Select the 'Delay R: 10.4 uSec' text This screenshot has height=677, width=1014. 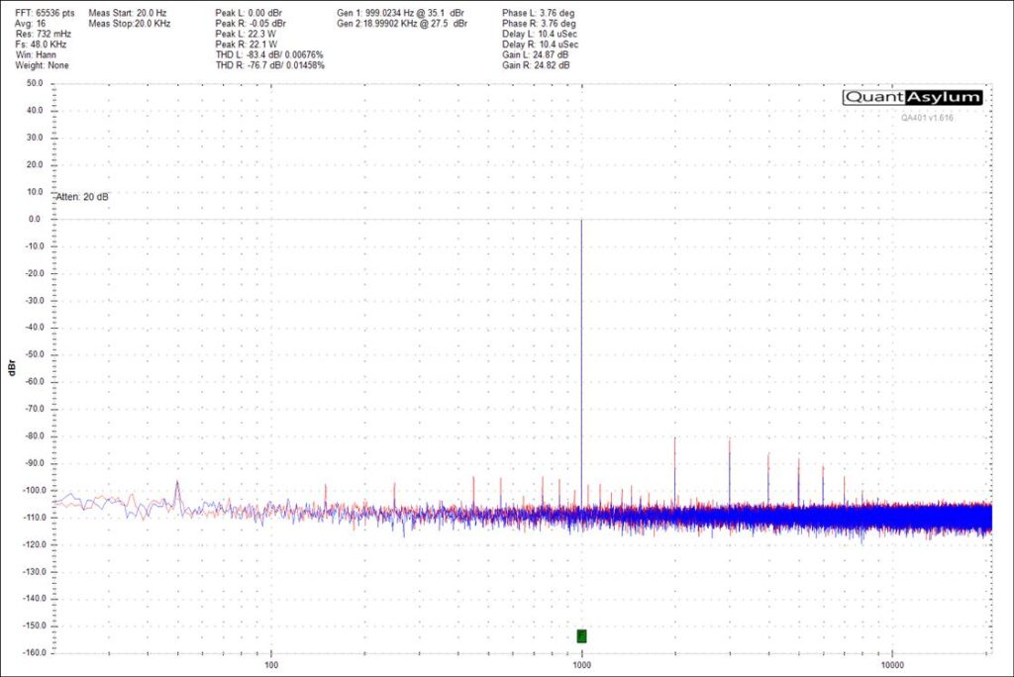[540, 44]
